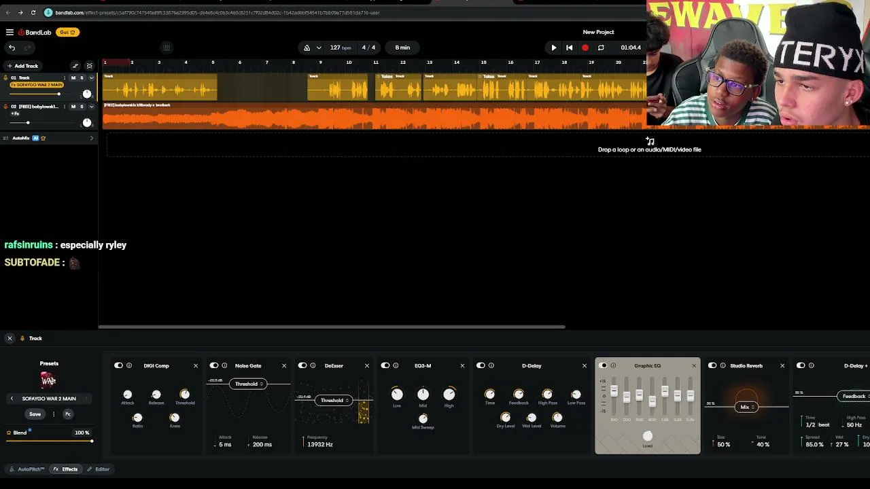Viewport: 870px width, 489px height.
Task: Expand the metronome settings dropdown arrow
Action: [x=319, y=48]
